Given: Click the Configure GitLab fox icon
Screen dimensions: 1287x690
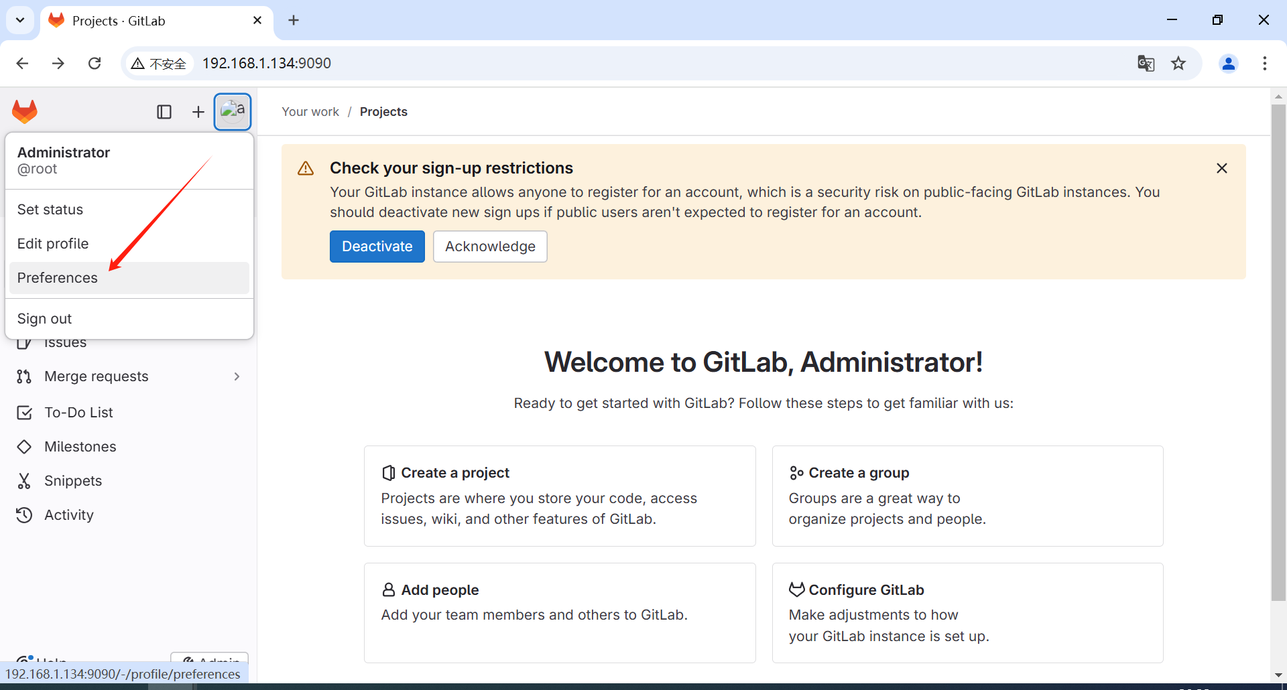Looking at the screenshot, I should click(796, 590).
